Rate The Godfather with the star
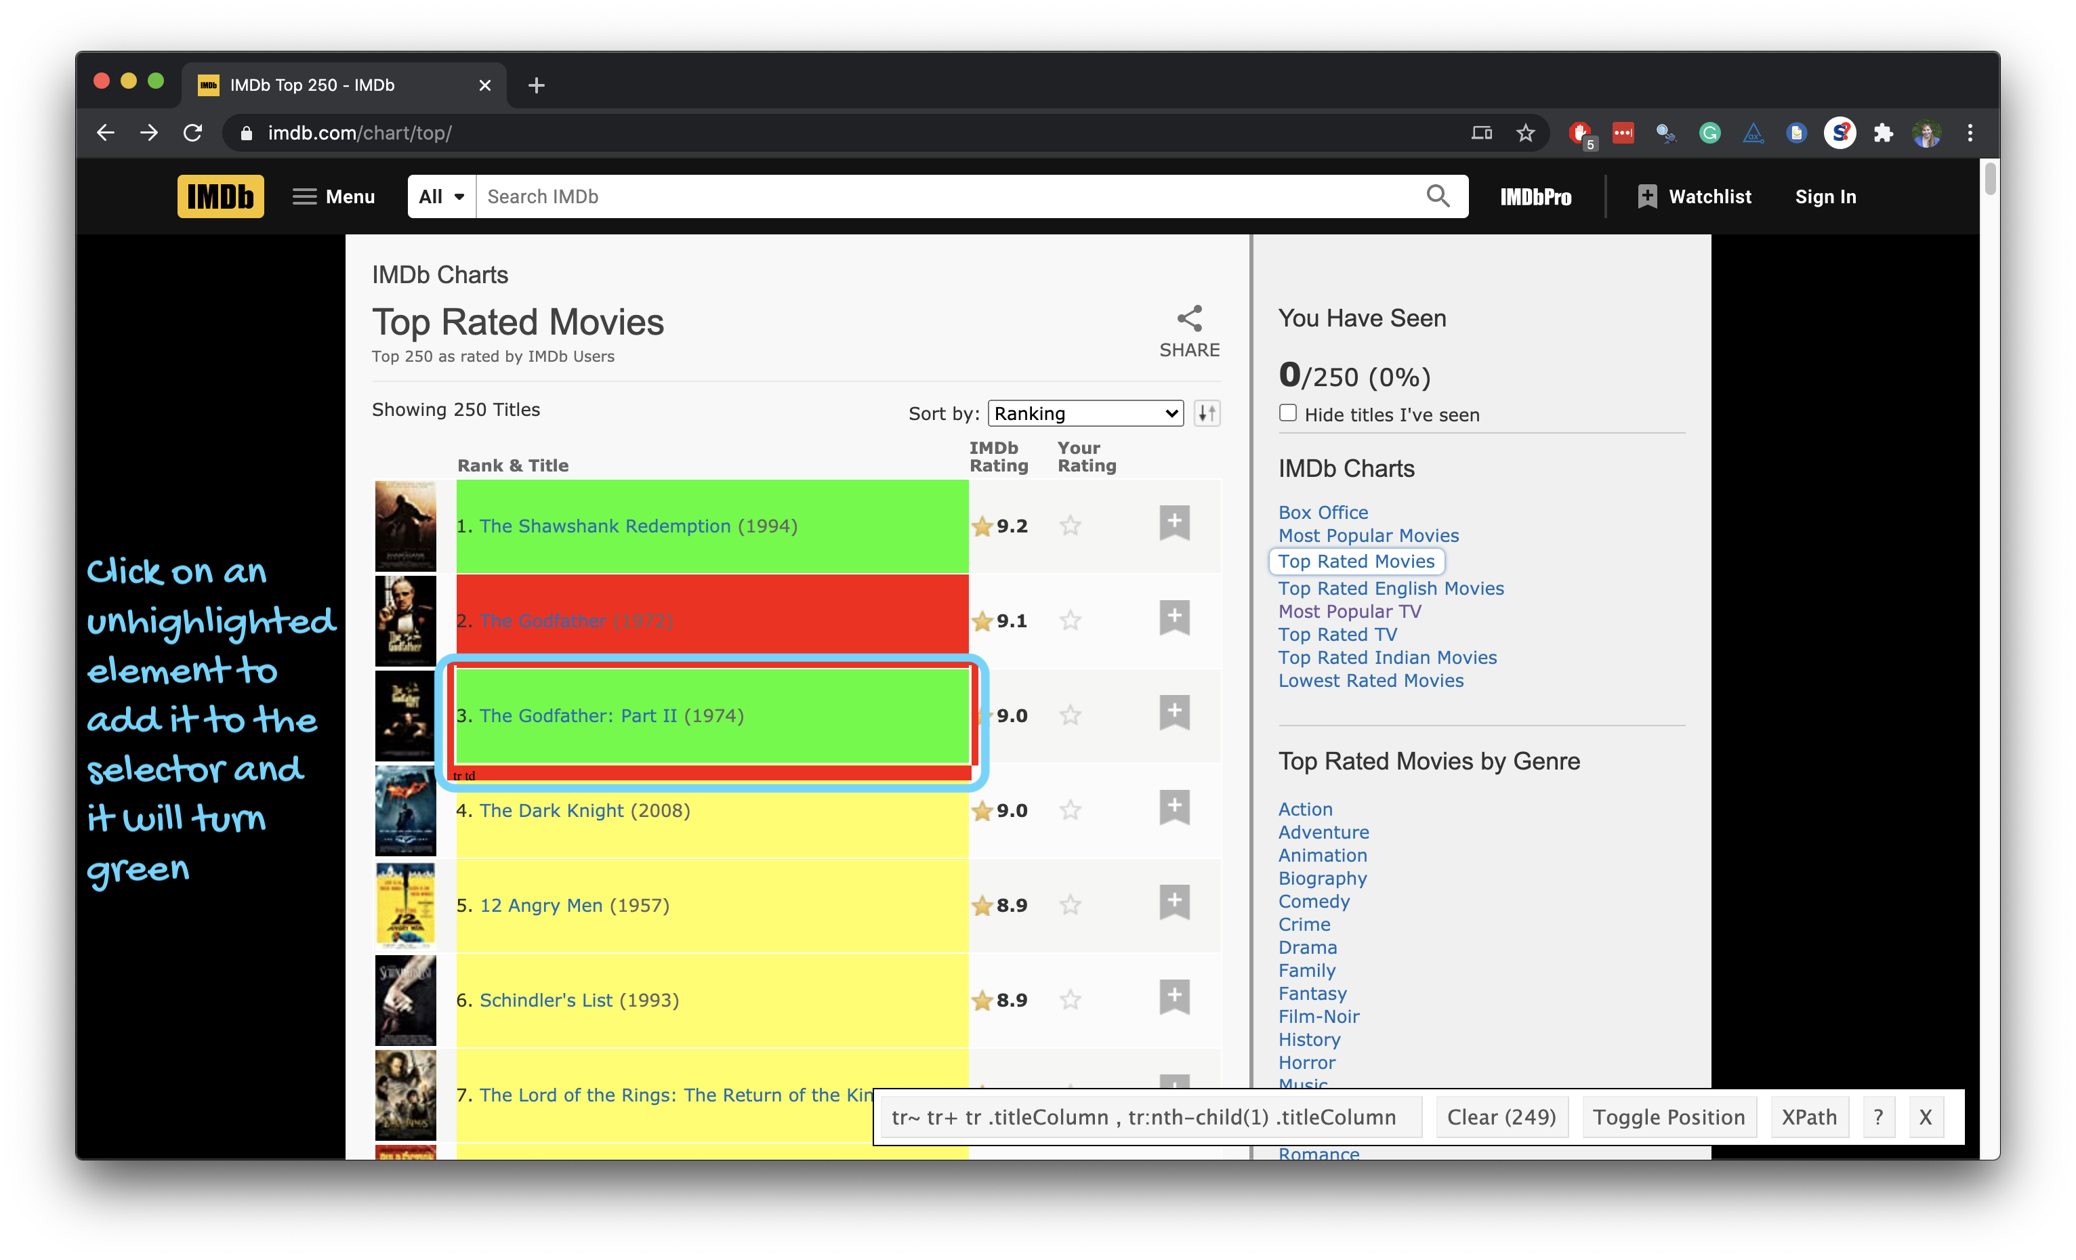 [1070, 621]
